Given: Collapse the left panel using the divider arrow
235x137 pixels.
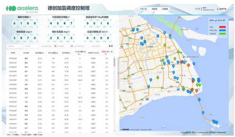Looking at the screenshot, I should pyautogui.click(x=118, y=73).
